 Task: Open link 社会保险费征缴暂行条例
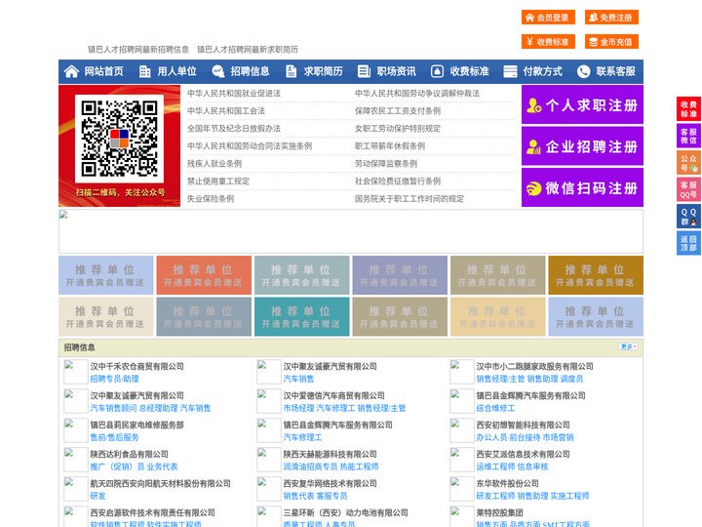[398, 182]
